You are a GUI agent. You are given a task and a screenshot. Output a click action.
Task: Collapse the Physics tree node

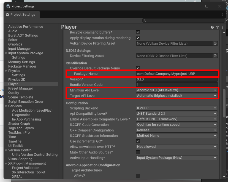6,71
